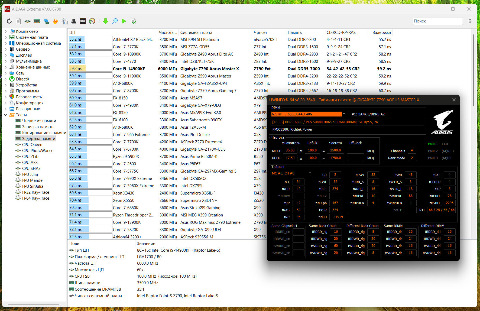Viewport: 480px width, 311px height.
Task: Click the magnifying glass toolbar icon
Action: tap(115, 21)
